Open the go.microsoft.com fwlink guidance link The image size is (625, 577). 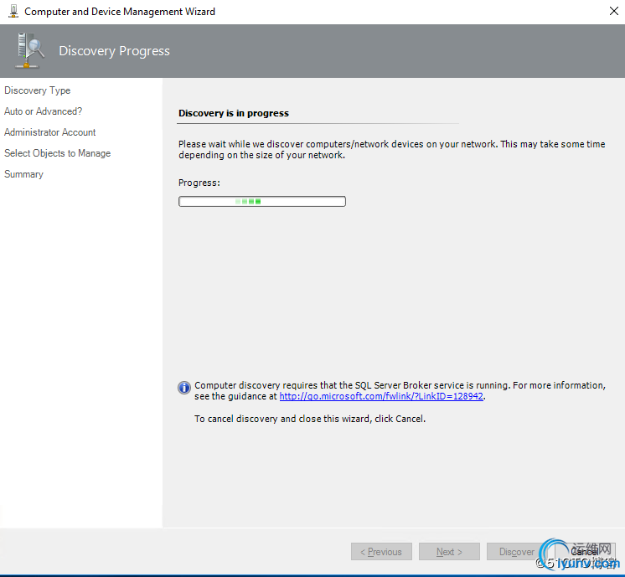(x=381, y=396)
